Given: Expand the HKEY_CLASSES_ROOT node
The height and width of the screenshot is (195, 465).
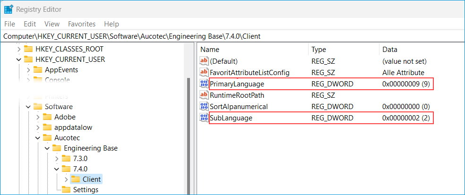Looking at the screenshot, I should [19, 49].
